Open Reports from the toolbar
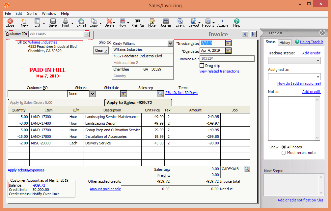The image size is (331, 211). [208, 23]
